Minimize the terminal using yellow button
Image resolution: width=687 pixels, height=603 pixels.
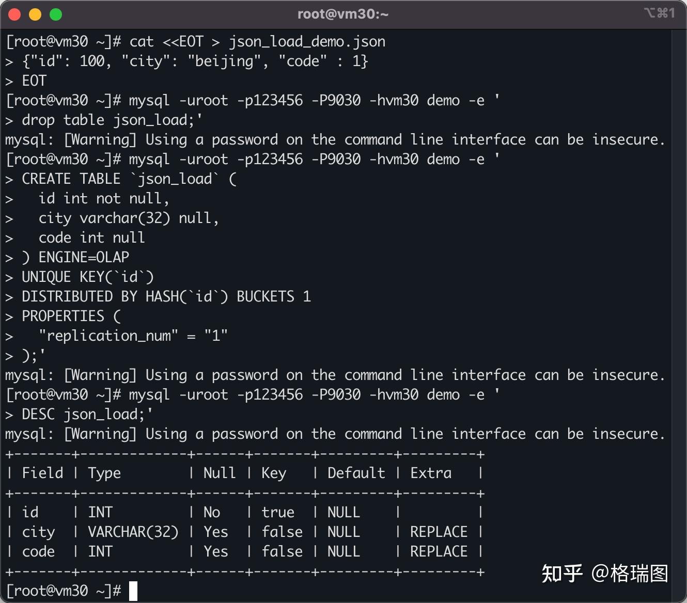(x=35, y=14)
